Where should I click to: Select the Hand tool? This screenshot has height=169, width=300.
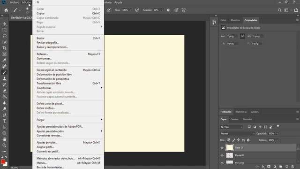4,139
